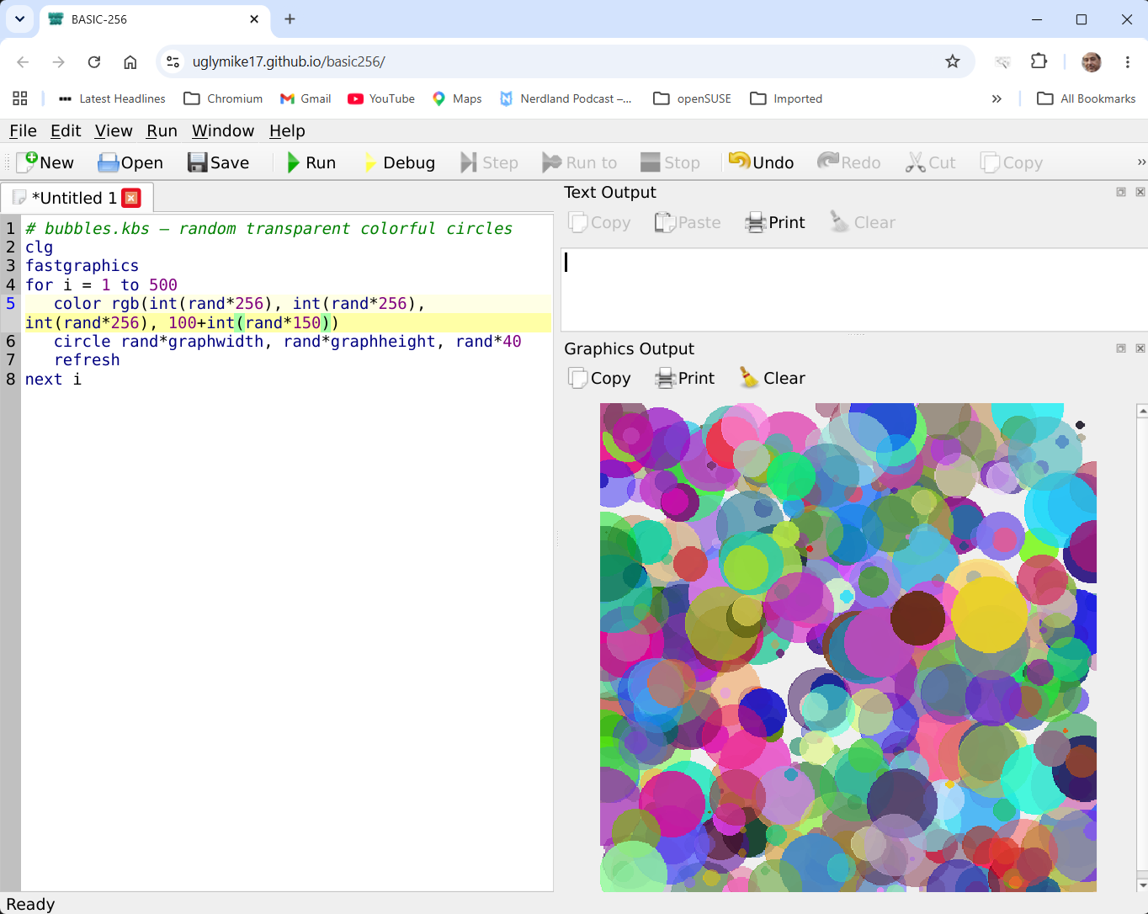Close the Untitled 1 tab with red X
Viewport: 1148px width, 914px height.
point(131,198)
